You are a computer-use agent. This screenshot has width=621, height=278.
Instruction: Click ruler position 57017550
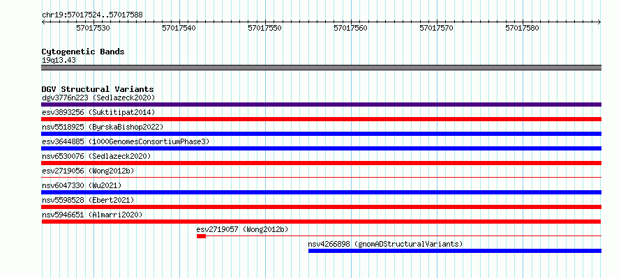[264, 28]
